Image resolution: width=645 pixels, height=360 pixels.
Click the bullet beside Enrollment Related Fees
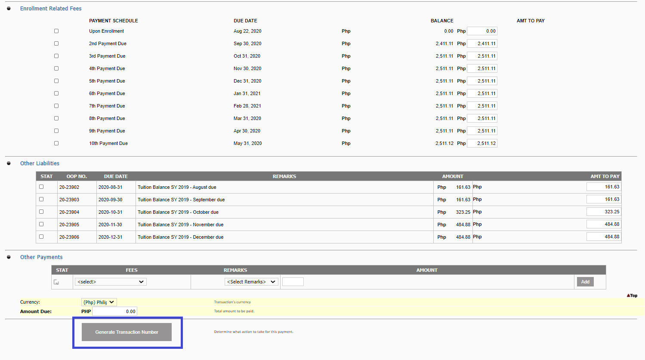click(x=9, y=9)
